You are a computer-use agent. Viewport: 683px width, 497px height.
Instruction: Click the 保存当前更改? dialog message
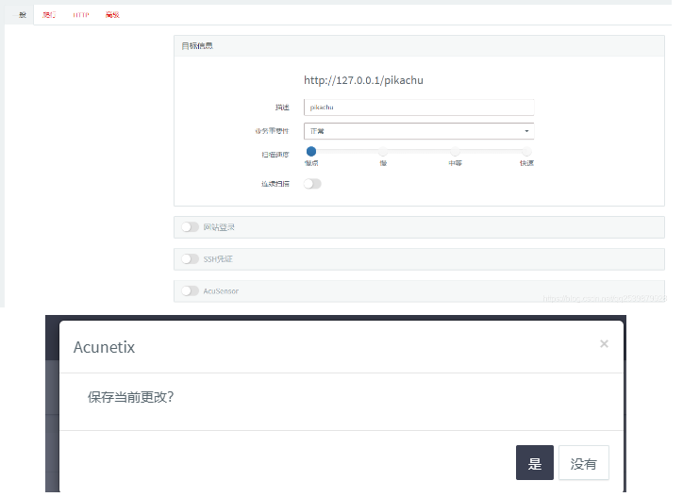tap(131, 397)
